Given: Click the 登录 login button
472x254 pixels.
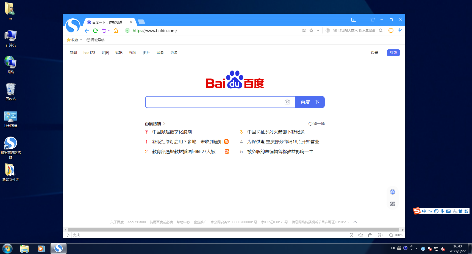Looking at the screenshot, I should point(393,53).
